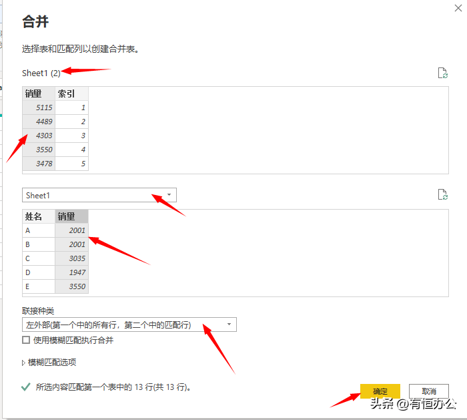Click the refresh preview icon beside Sheet1 (2)
This screenshot has height=420, width=467.
pyautogui.click(x=442, y=73)
